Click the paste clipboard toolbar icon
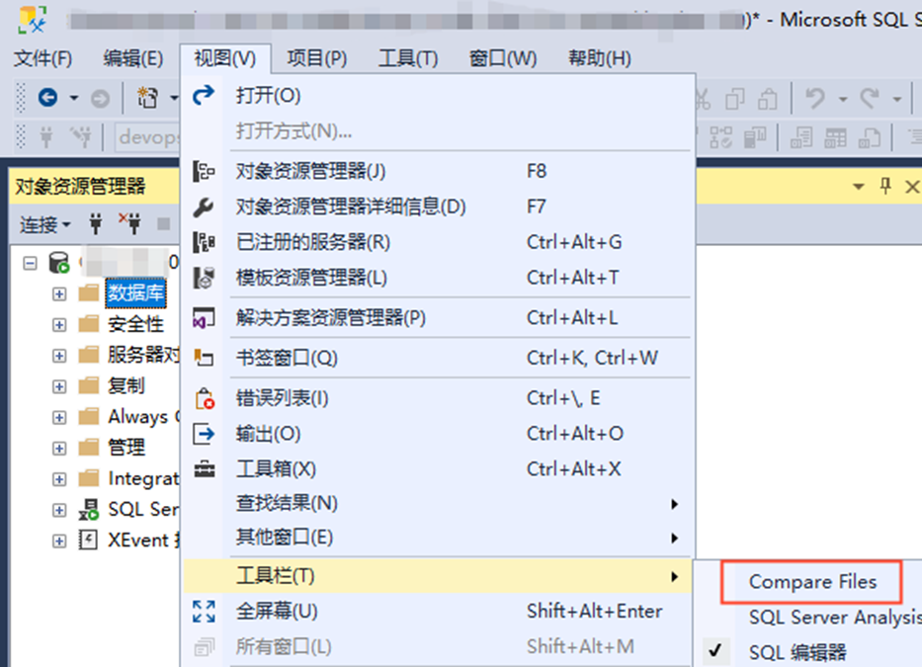The height and width of the screenshot is (667, 922). pyautogui.click(x=768, y=99)
